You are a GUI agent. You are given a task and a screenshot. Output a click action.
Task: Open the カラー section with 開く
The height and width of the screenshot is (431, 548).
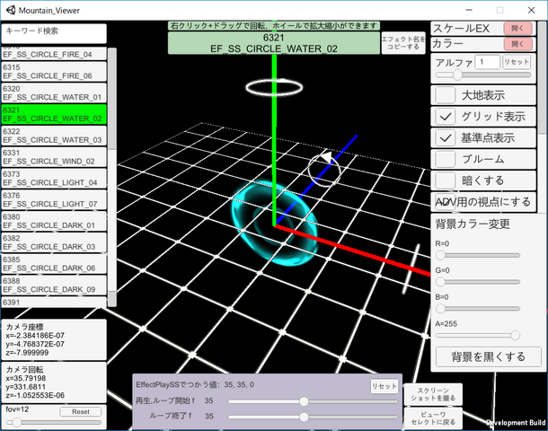[517, 43]
